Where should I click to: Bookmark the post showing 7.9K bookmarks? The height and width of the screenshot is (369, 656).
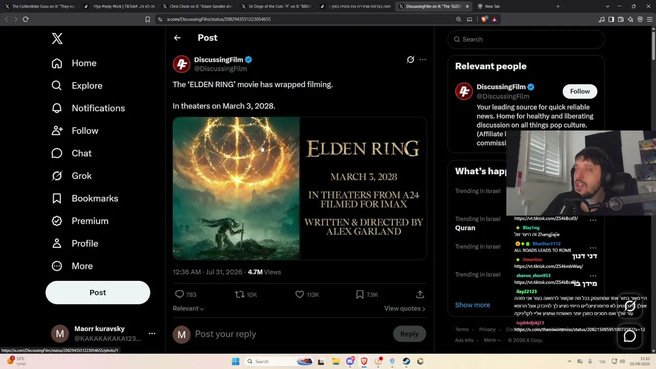360,294
